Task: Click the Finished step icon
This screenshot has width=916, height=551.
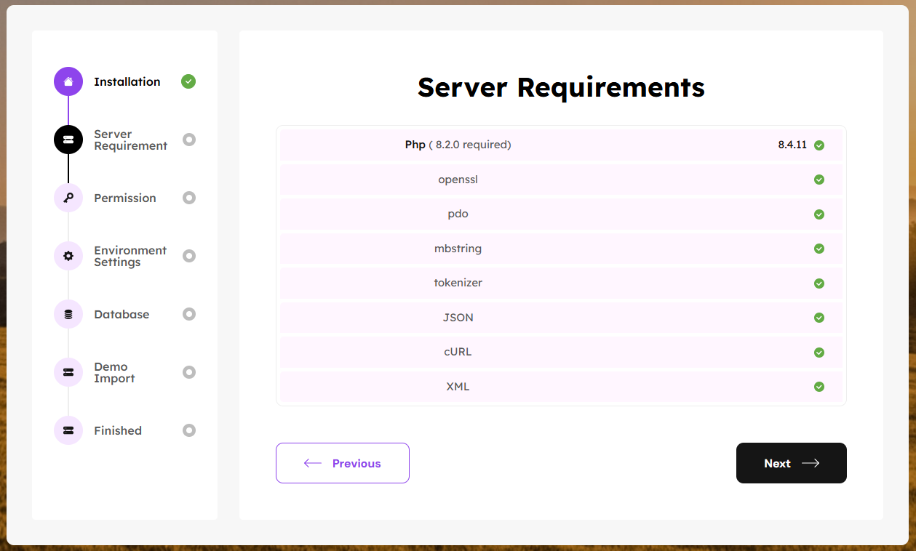Action: point(68,430)
